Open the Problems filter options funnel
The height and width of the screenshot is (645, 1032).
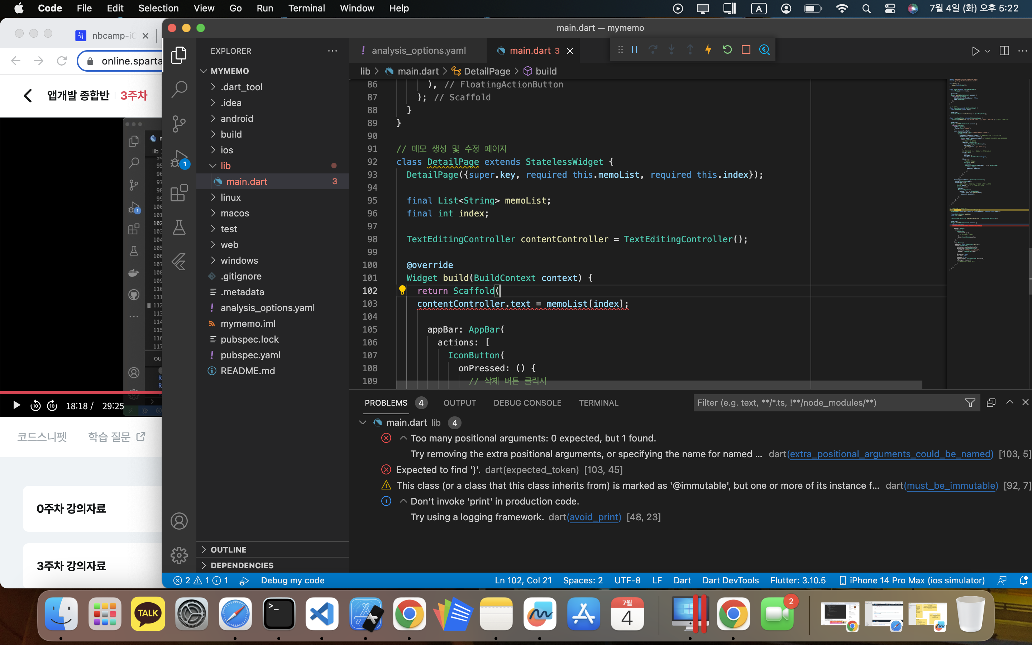coord(970,403)
